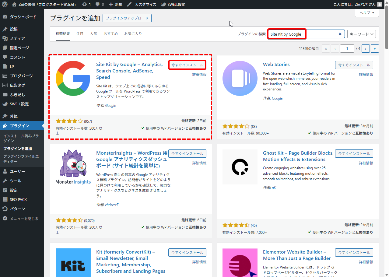Switch to the 検索結果 tab
This screenshot has height=277, width=389.
click(63, 34)
